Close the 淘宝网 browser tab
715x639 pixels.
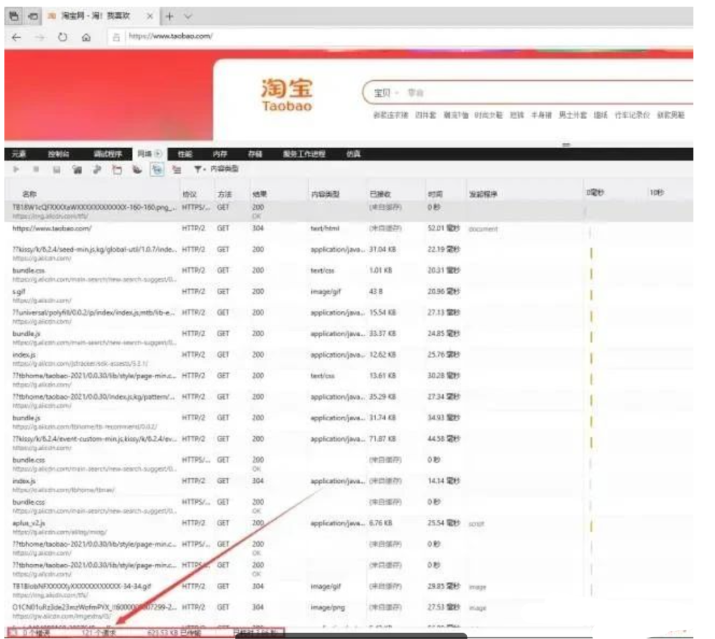pyautogui.click(x=150, y=17)
